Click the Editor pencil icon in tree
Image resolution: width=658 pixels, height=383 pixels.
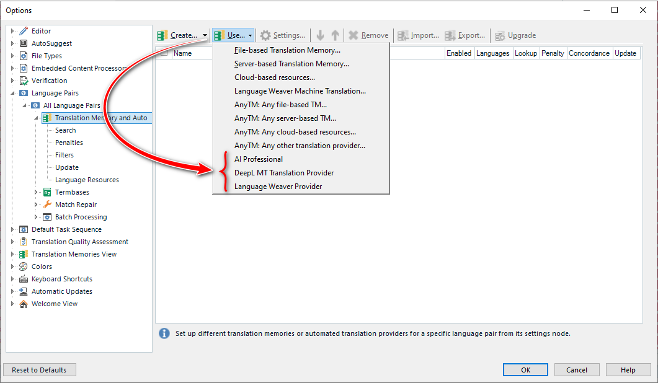24,31
